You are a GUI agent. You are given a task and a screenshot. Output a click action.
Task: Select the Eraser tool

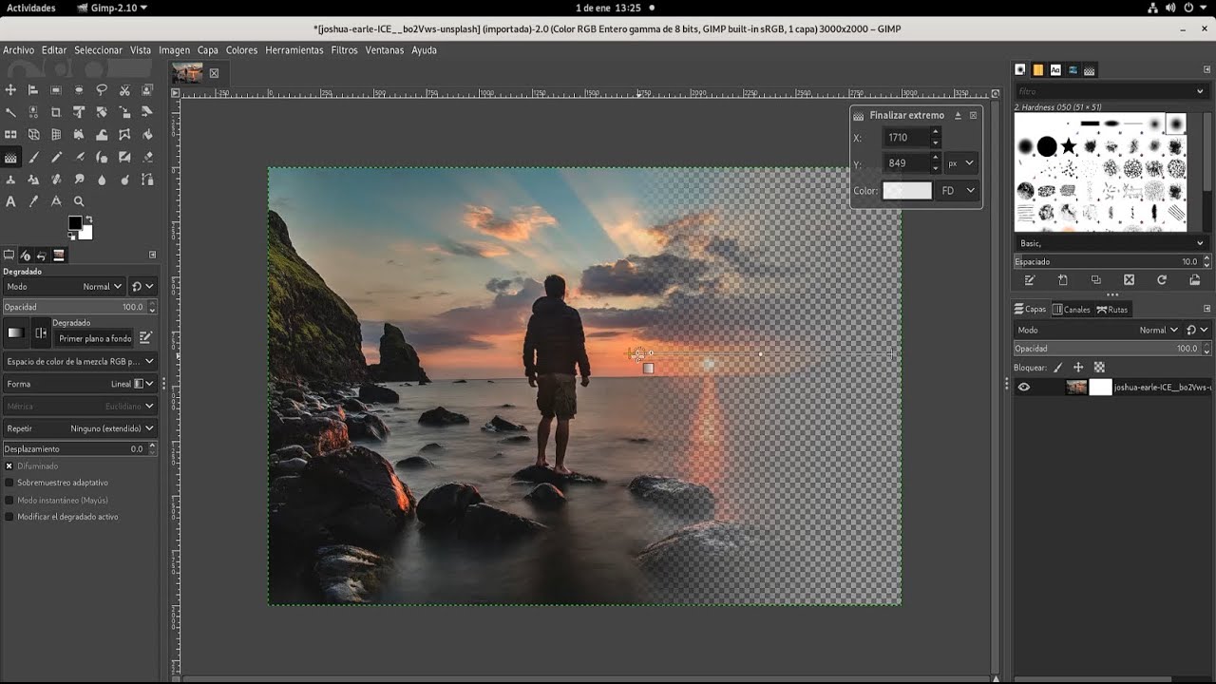tap(147, 157)
